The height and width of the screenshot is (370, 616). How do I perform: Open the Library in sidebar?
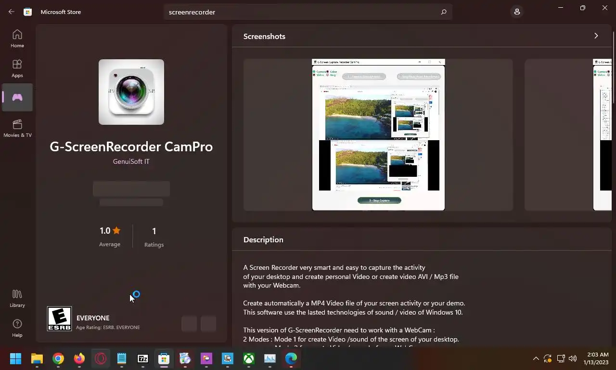(x=17, y=298)
